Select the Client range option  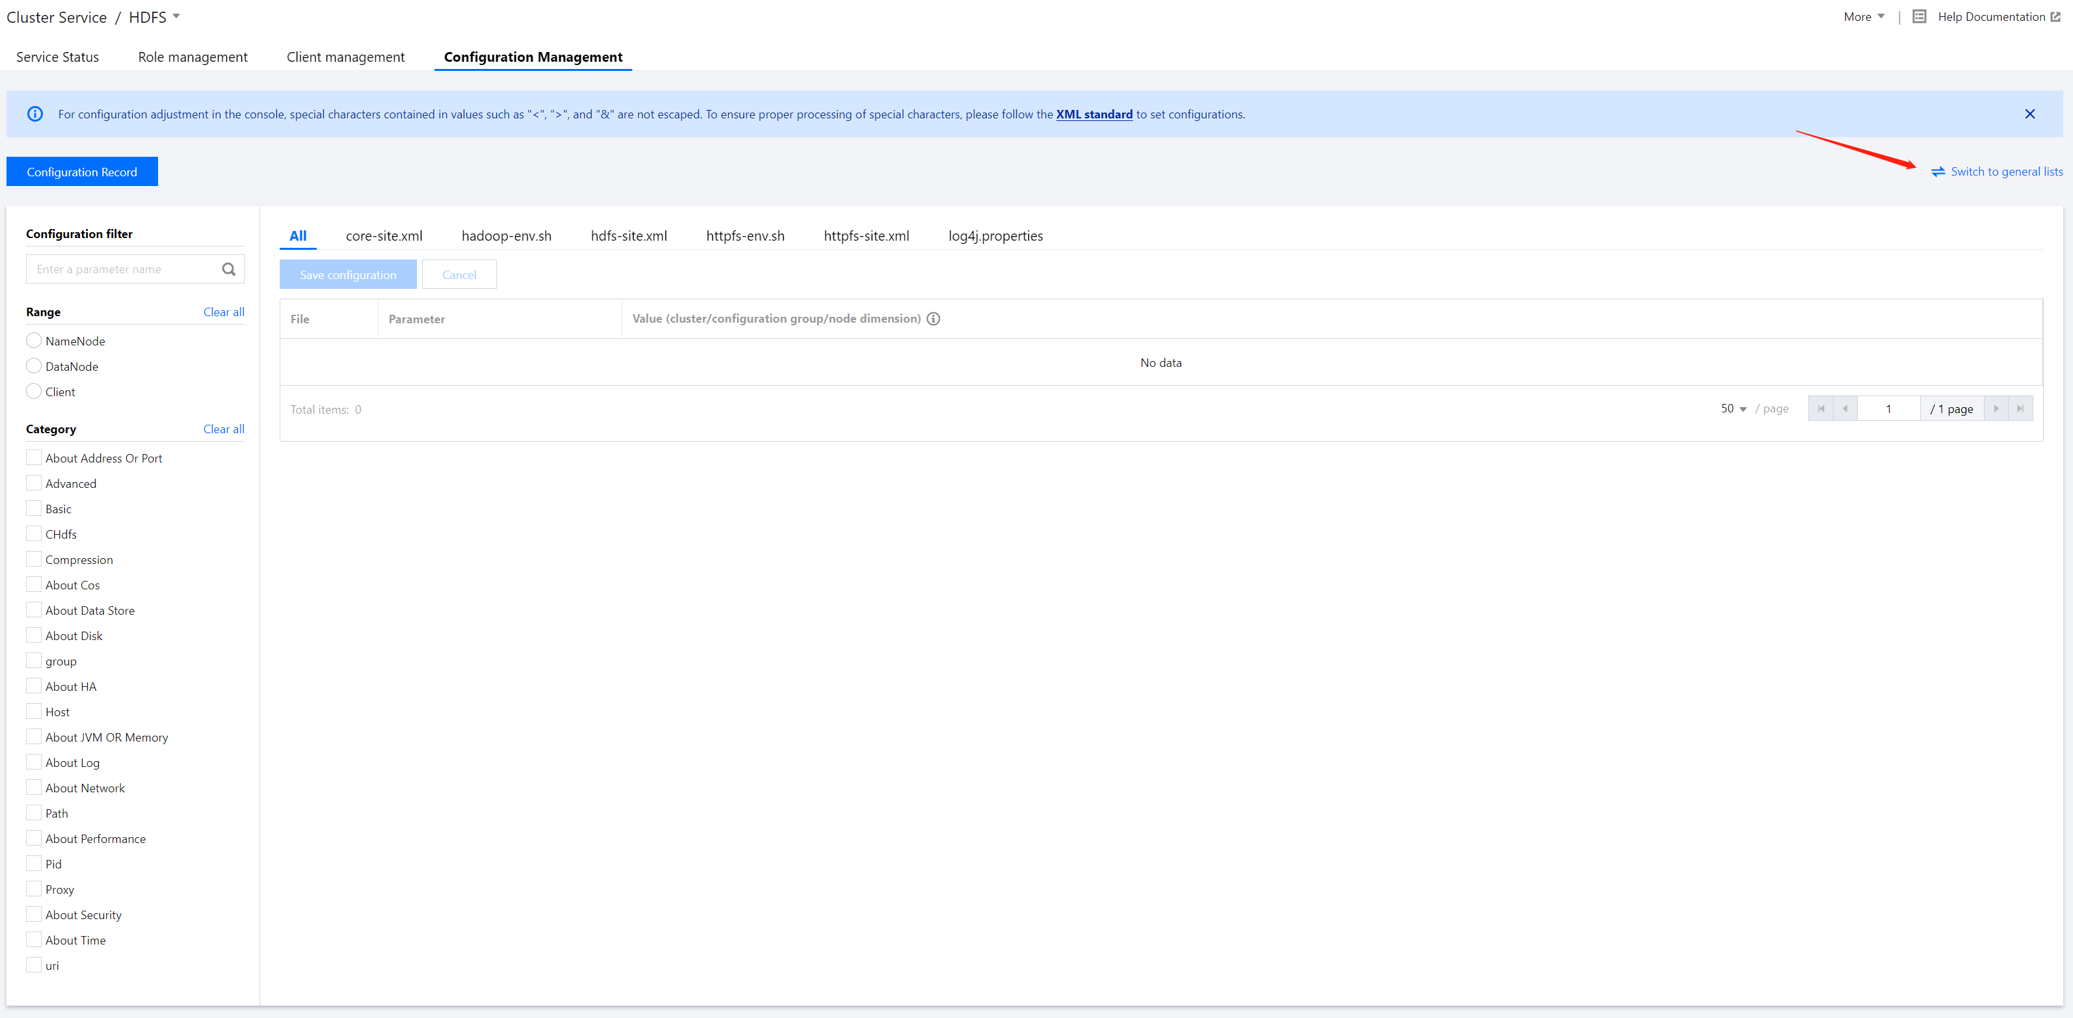point(34,392)
